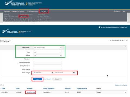Open the Status dropdown set to All
This screenshot has height=97, width=130.
coord(47,56)
